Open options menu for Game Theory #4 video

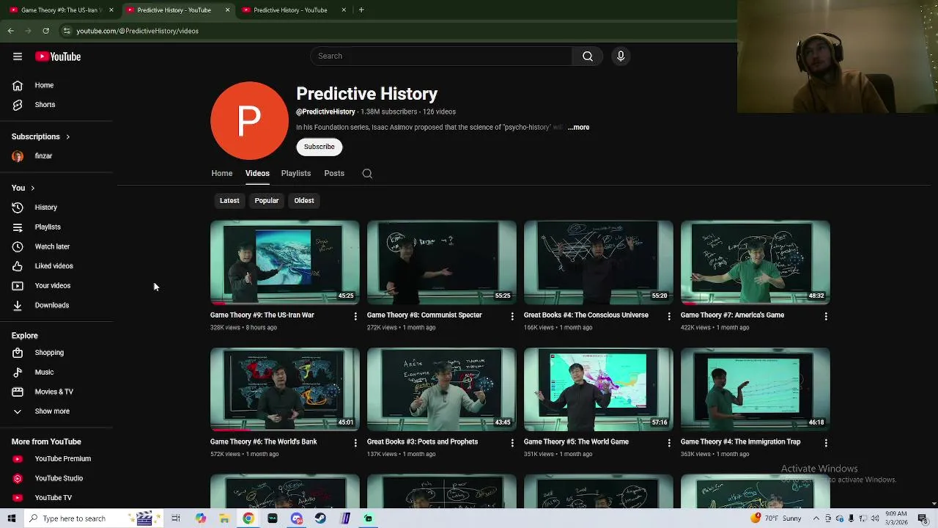(826, 443)
